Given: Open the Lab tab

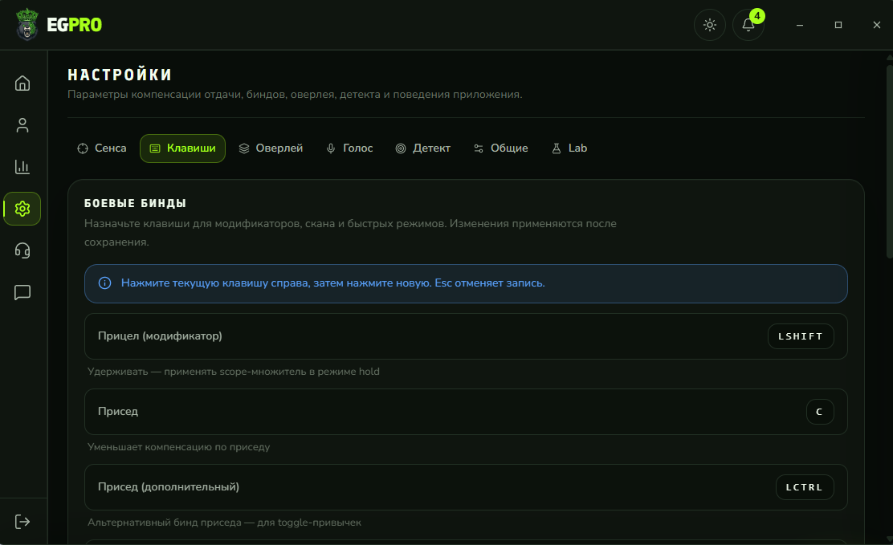Looking at the screenshot, I should 569,148.
